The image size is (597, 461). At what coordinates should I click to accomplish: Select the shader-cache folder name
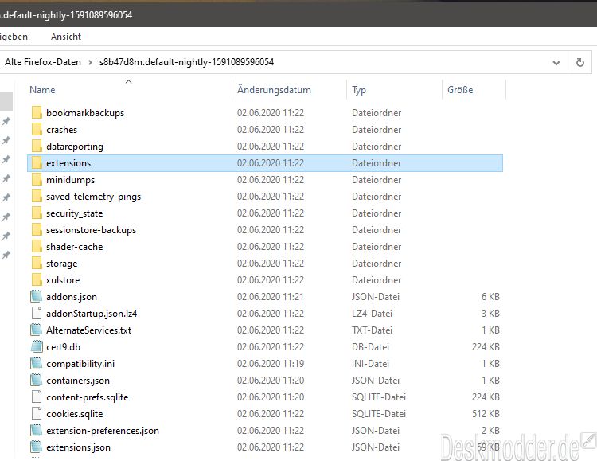(x=75, y=247)
